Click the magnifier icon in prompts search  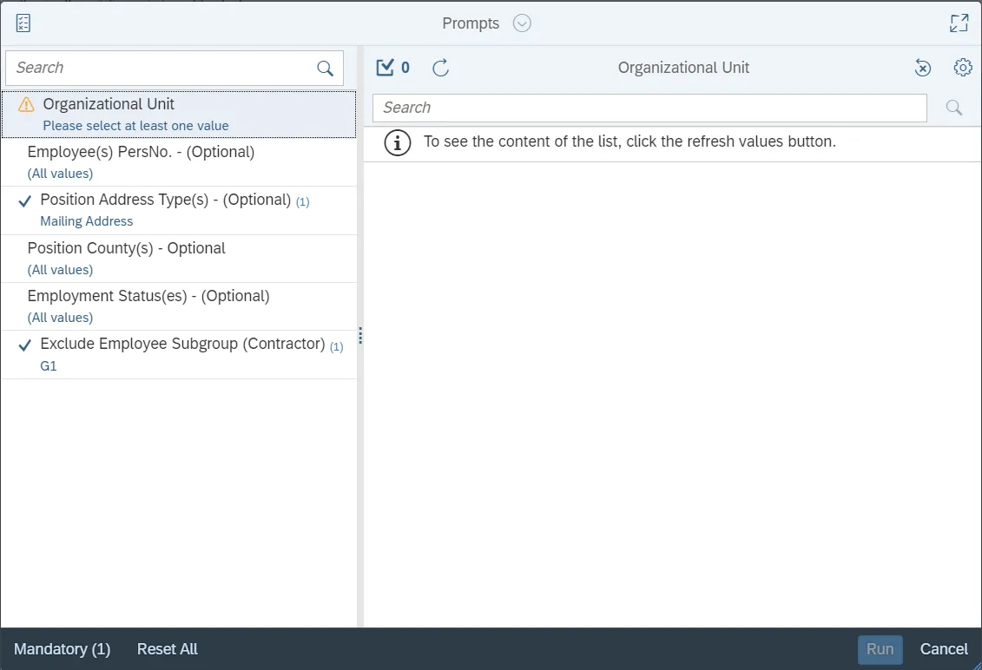326,69
